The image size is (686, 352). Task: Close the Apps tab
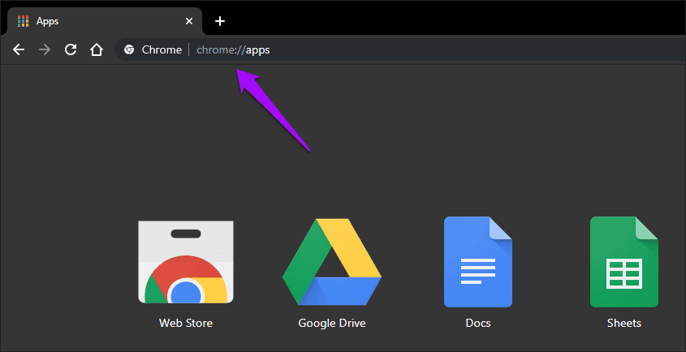(x=189, y=21)
